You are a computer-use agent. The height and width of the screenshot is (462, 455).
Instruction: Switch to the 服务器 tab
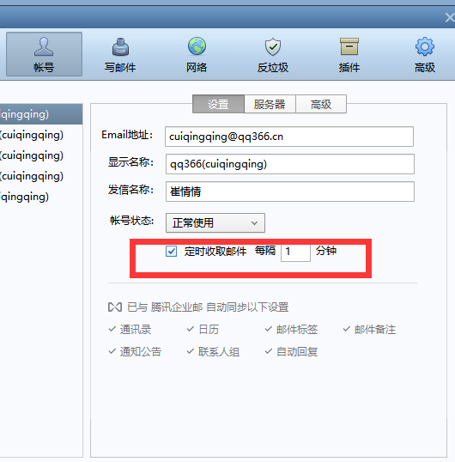point(270,104)
